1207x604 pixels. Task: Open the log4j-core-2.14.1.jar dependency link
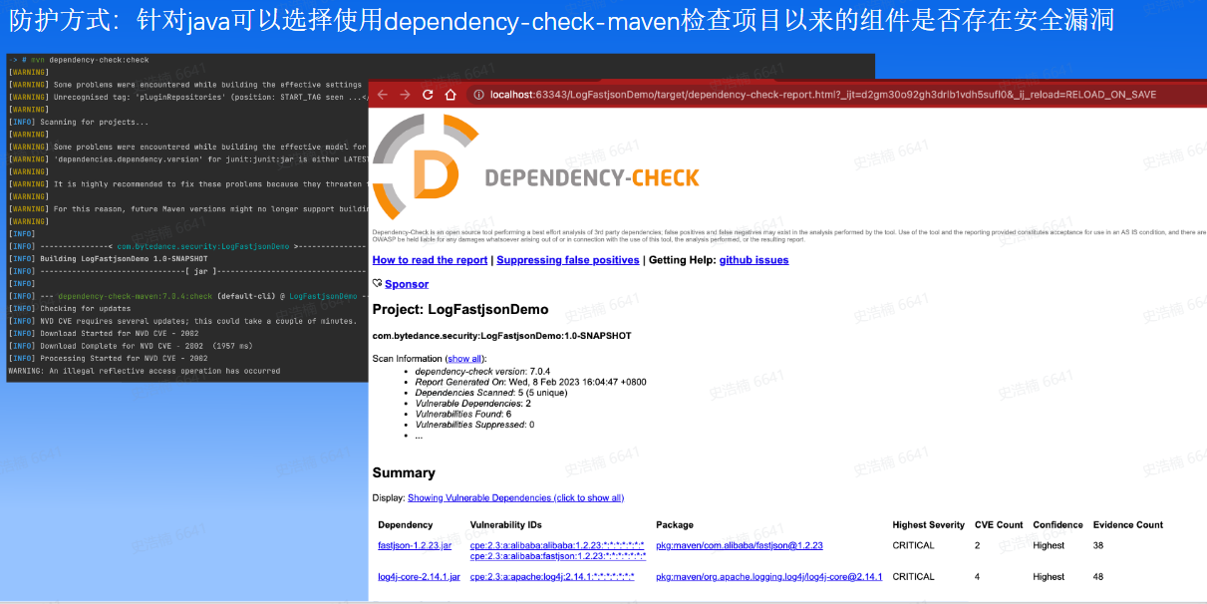coord(419,576)
